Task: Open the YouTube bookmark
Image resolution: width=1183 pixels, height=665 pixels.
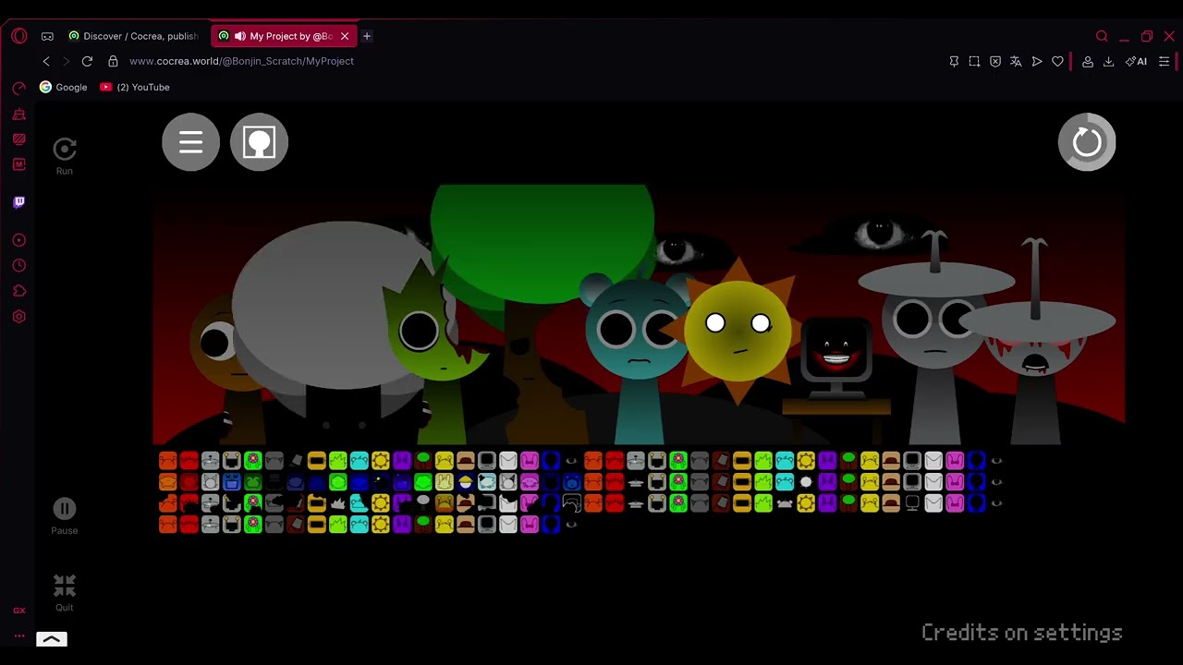Action: [135, 87]
